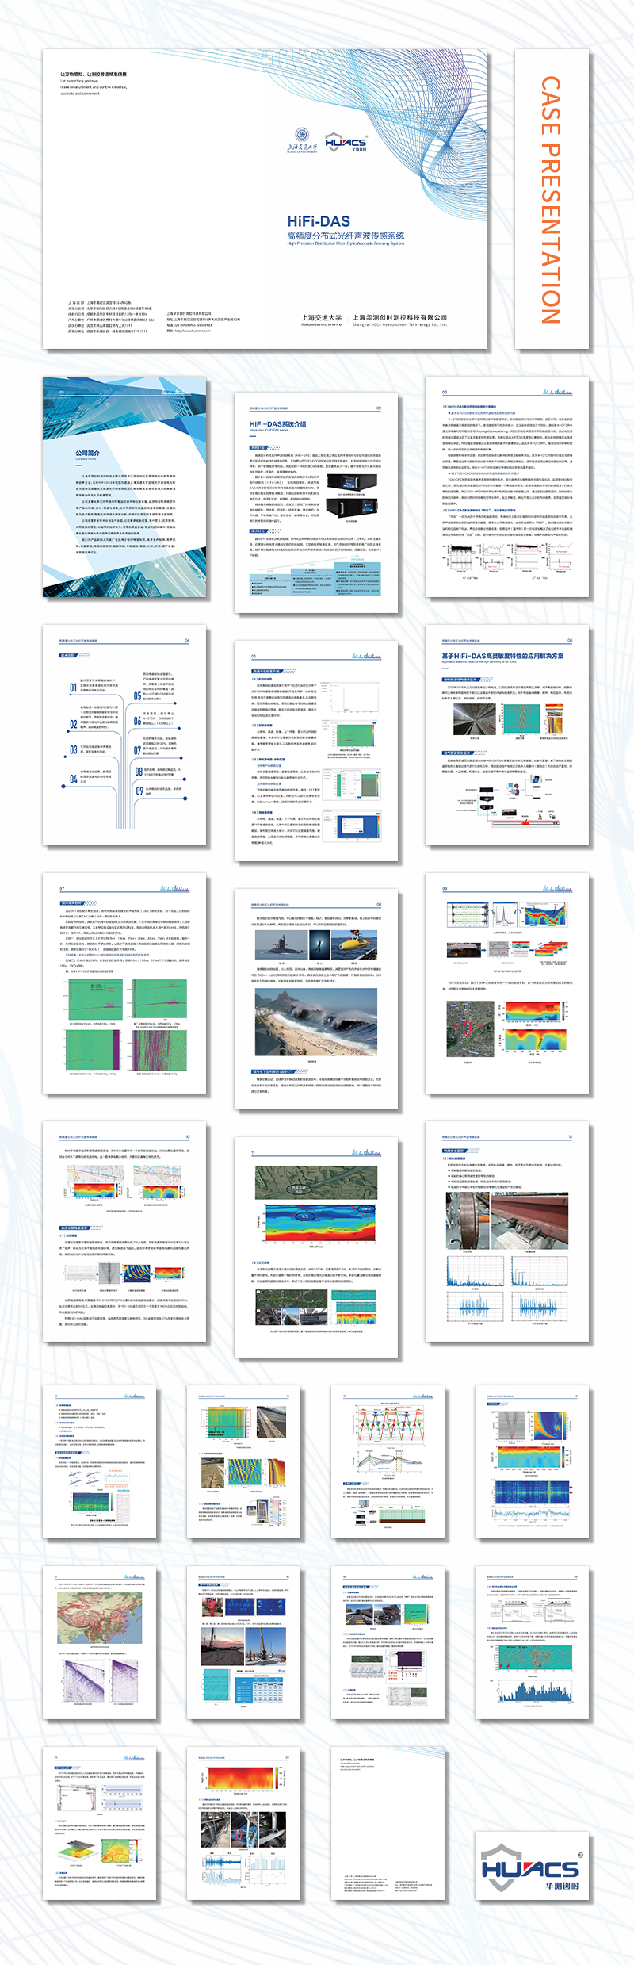Open page 19 with car and tunnel photos

click(388, 1643)
